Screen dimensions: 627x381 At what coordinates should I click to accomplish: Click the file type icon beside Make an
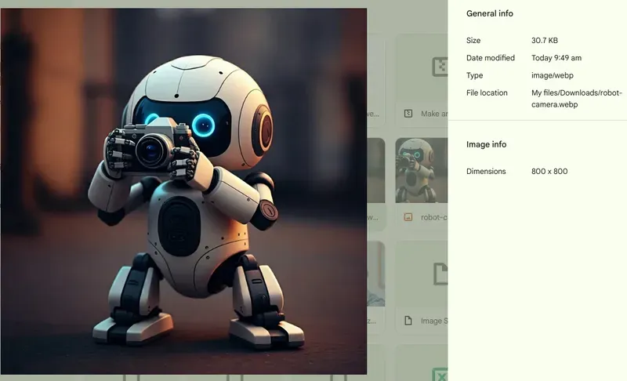pos(408,114)
